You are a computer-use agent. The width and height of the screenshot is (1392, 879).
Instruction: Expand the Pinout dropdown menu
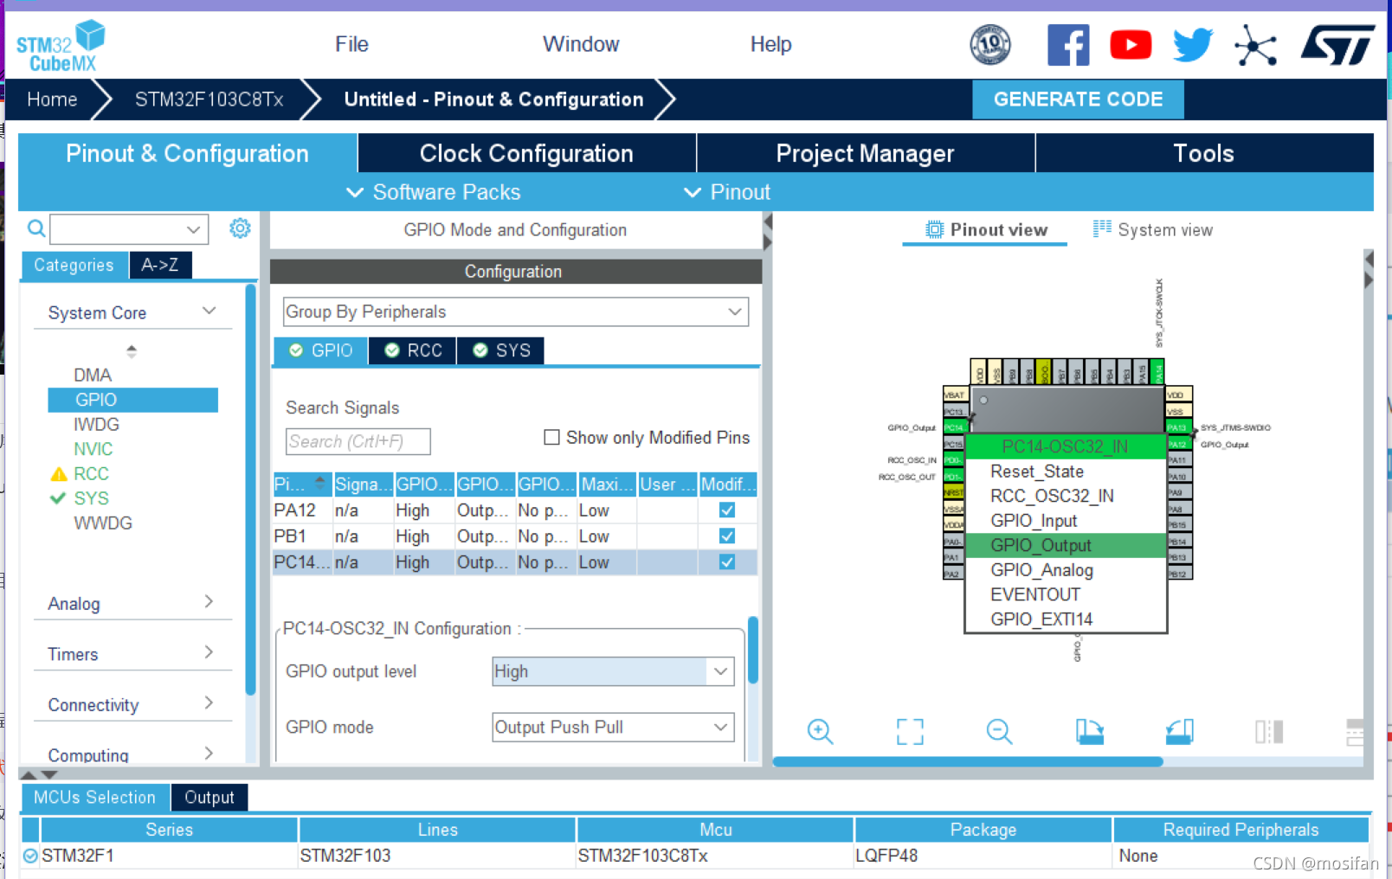pos(727,192)
